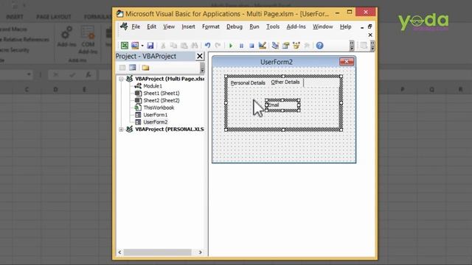
Task: Open the Window menu
Action: (x=323, y=26)
